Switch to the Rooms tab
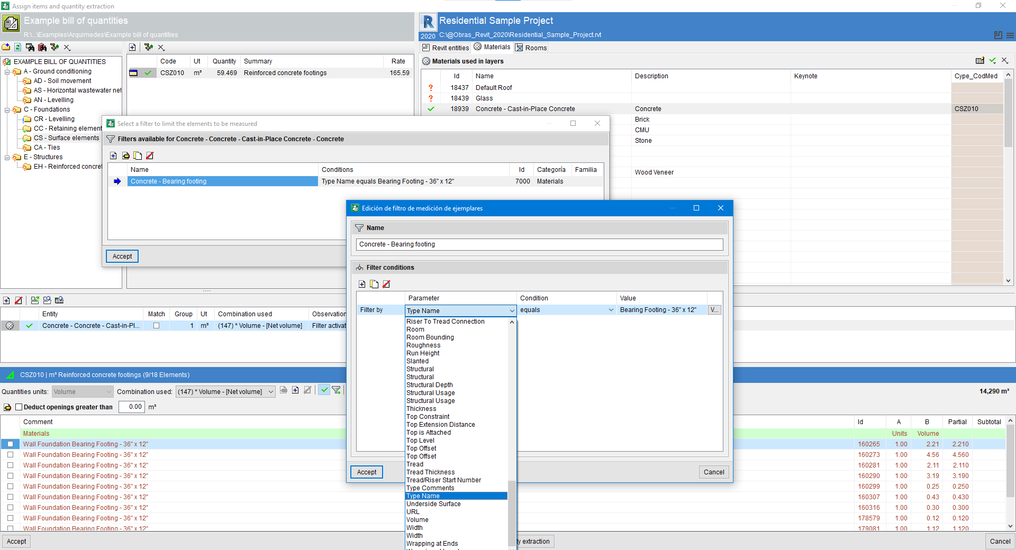 tap(531, 48)
